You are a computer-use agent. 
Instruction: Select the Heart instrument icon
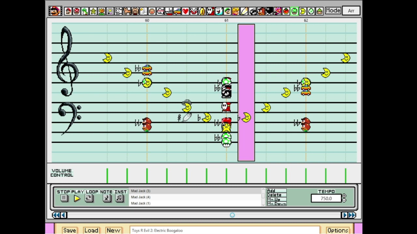(185, 11)
